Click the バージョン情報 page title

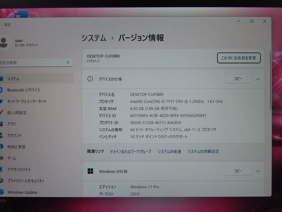pos(141,38)
